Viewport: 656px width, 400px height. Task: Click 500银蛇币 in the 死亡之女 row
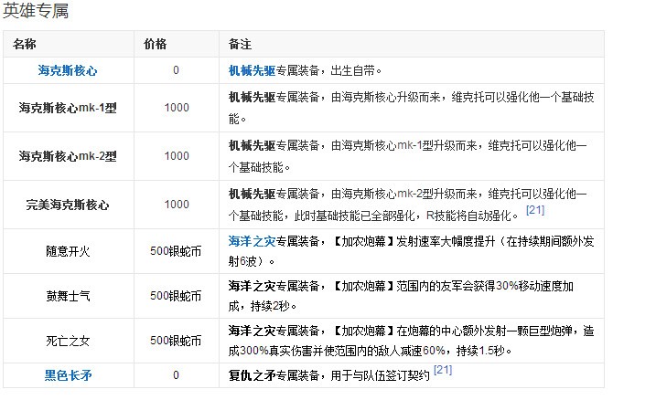(176, 341)
